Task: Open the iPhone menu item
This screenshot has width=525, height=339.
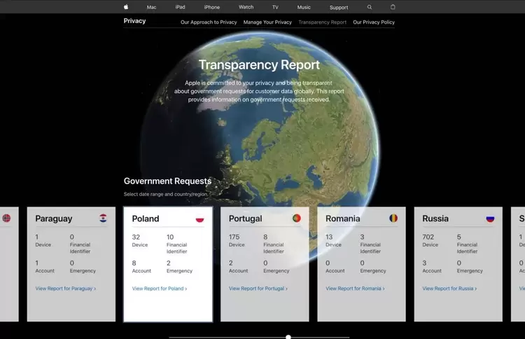Action: (211, 7)
